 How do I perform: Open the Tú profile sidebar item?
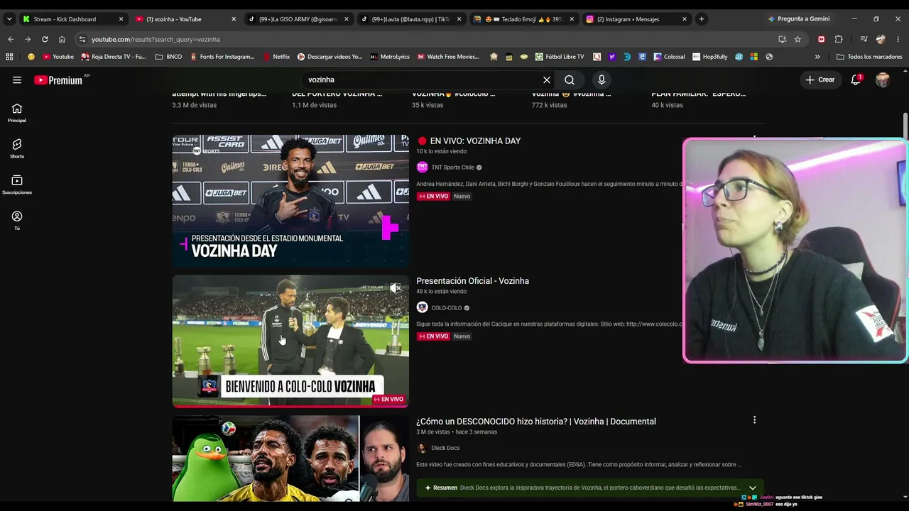17,221
